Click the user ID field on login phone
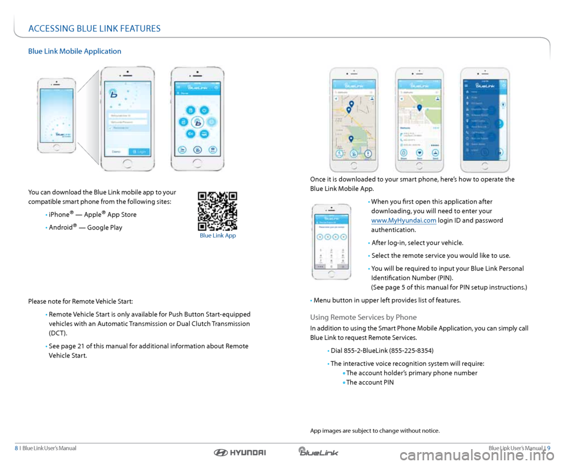Viewport: 564px width, 465px height. tap(127, 115)
